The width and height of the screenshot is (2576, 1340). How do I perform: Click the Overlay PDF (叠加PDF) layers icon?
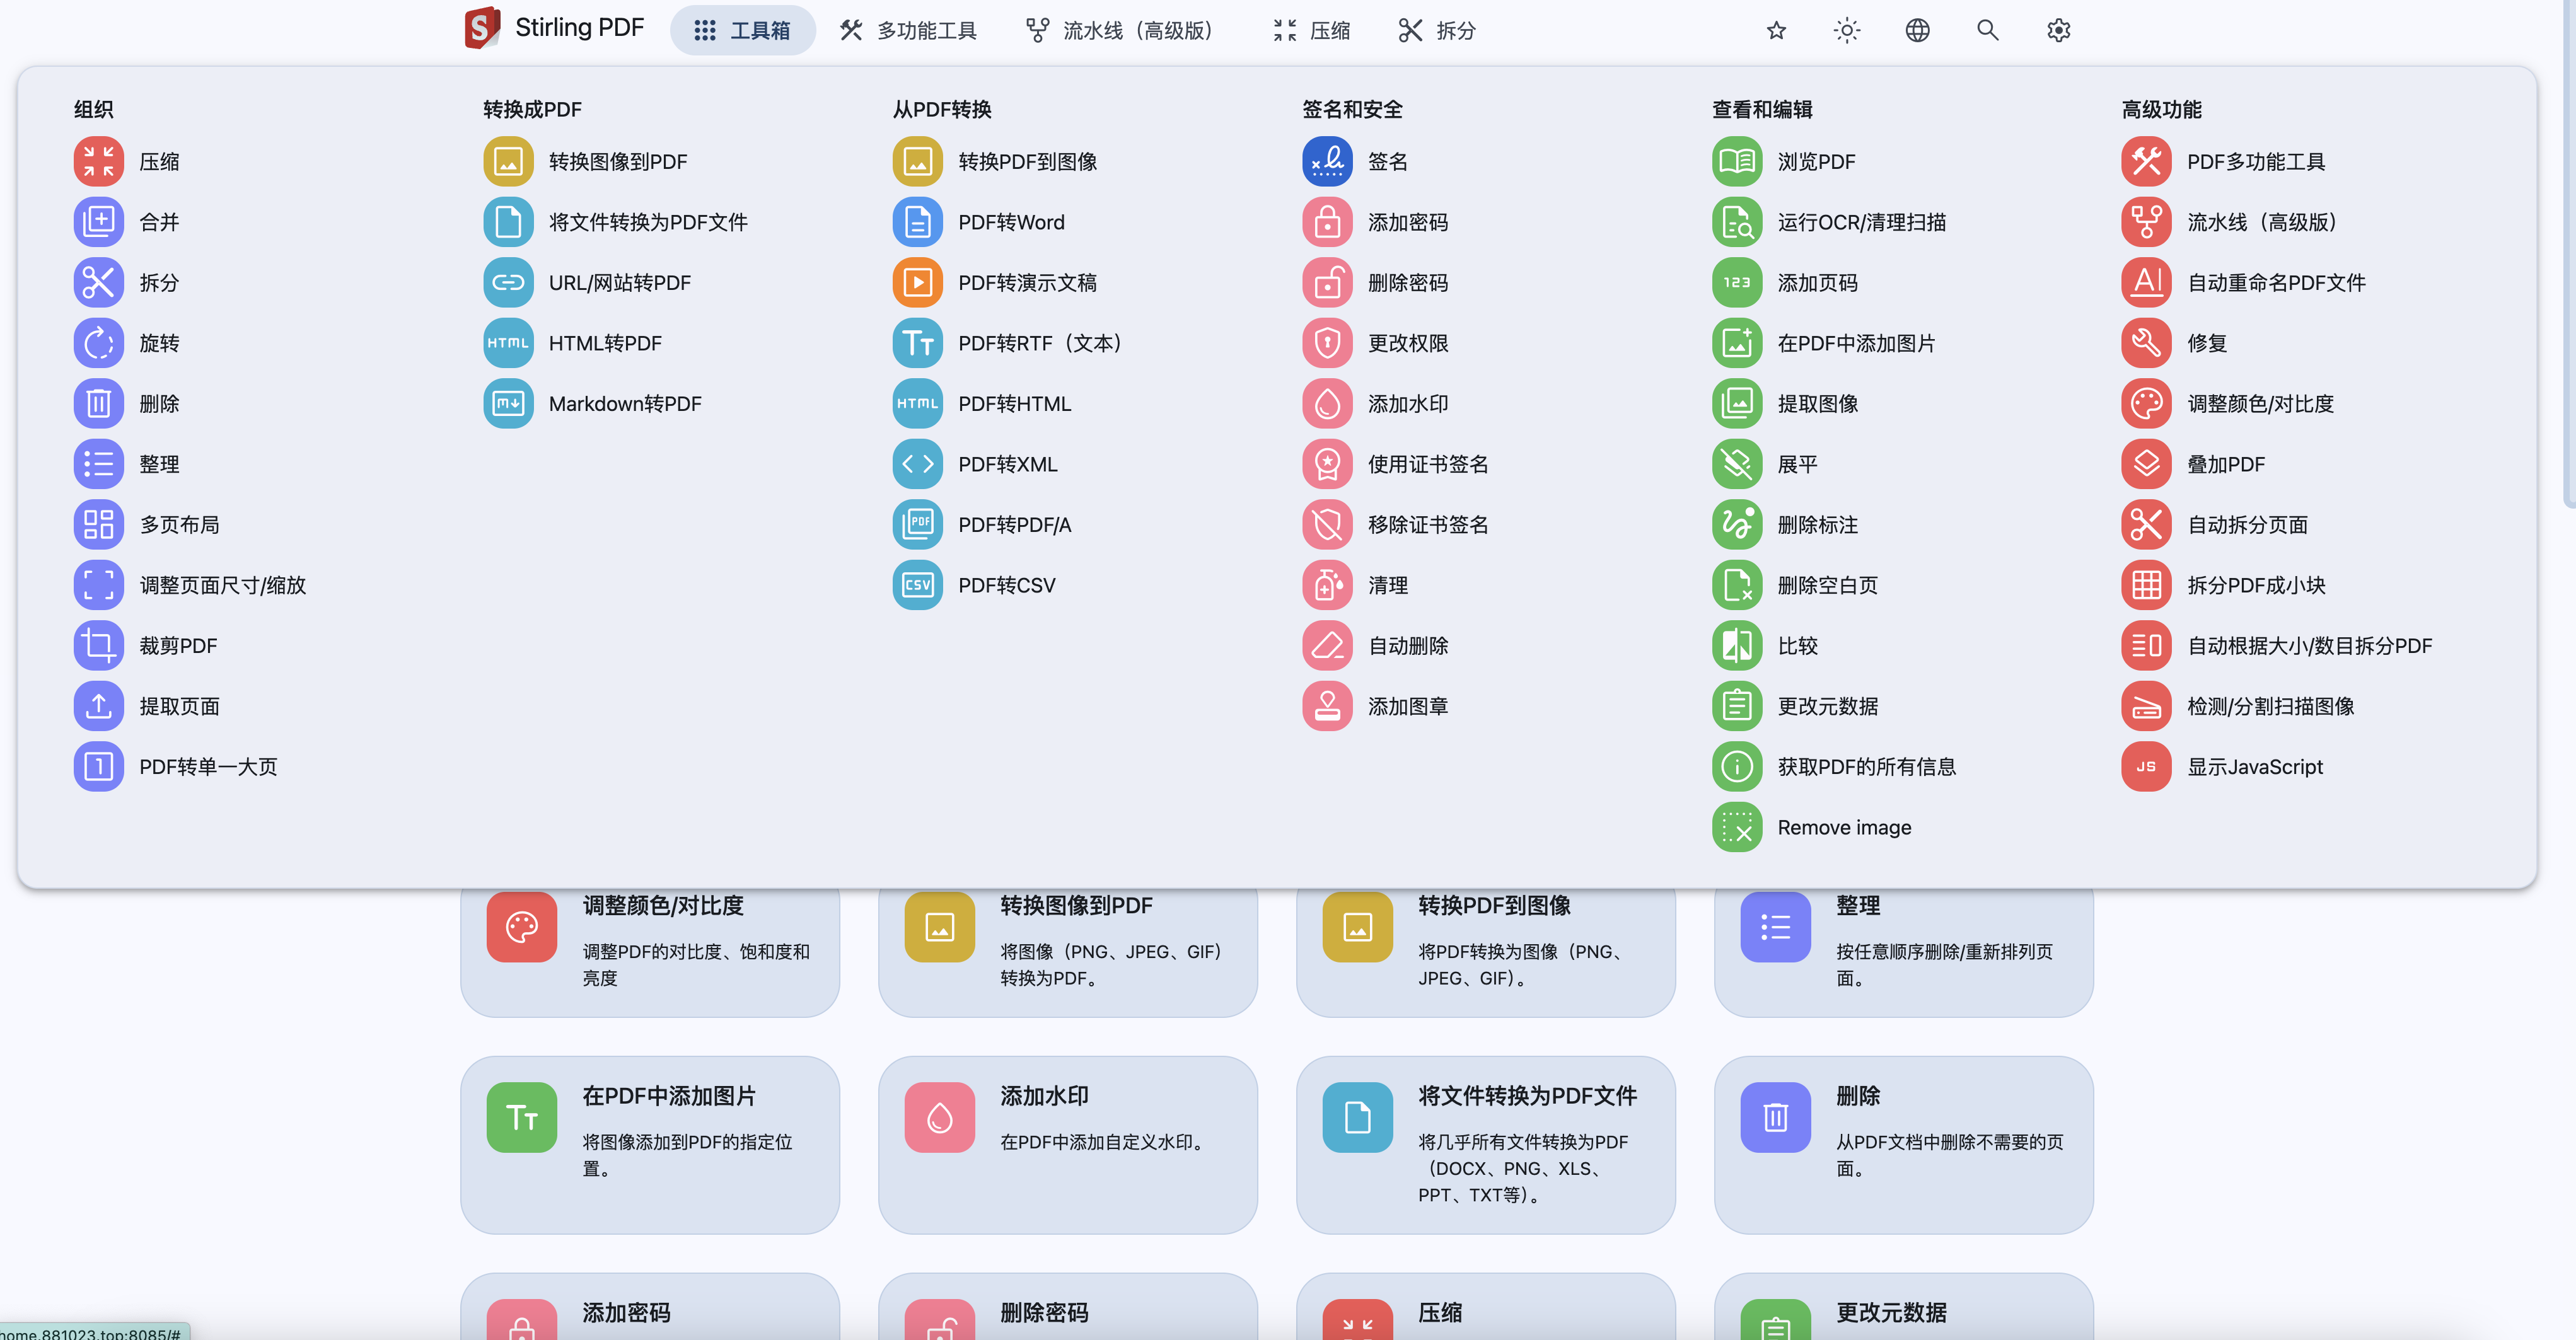pos(2146,464)
